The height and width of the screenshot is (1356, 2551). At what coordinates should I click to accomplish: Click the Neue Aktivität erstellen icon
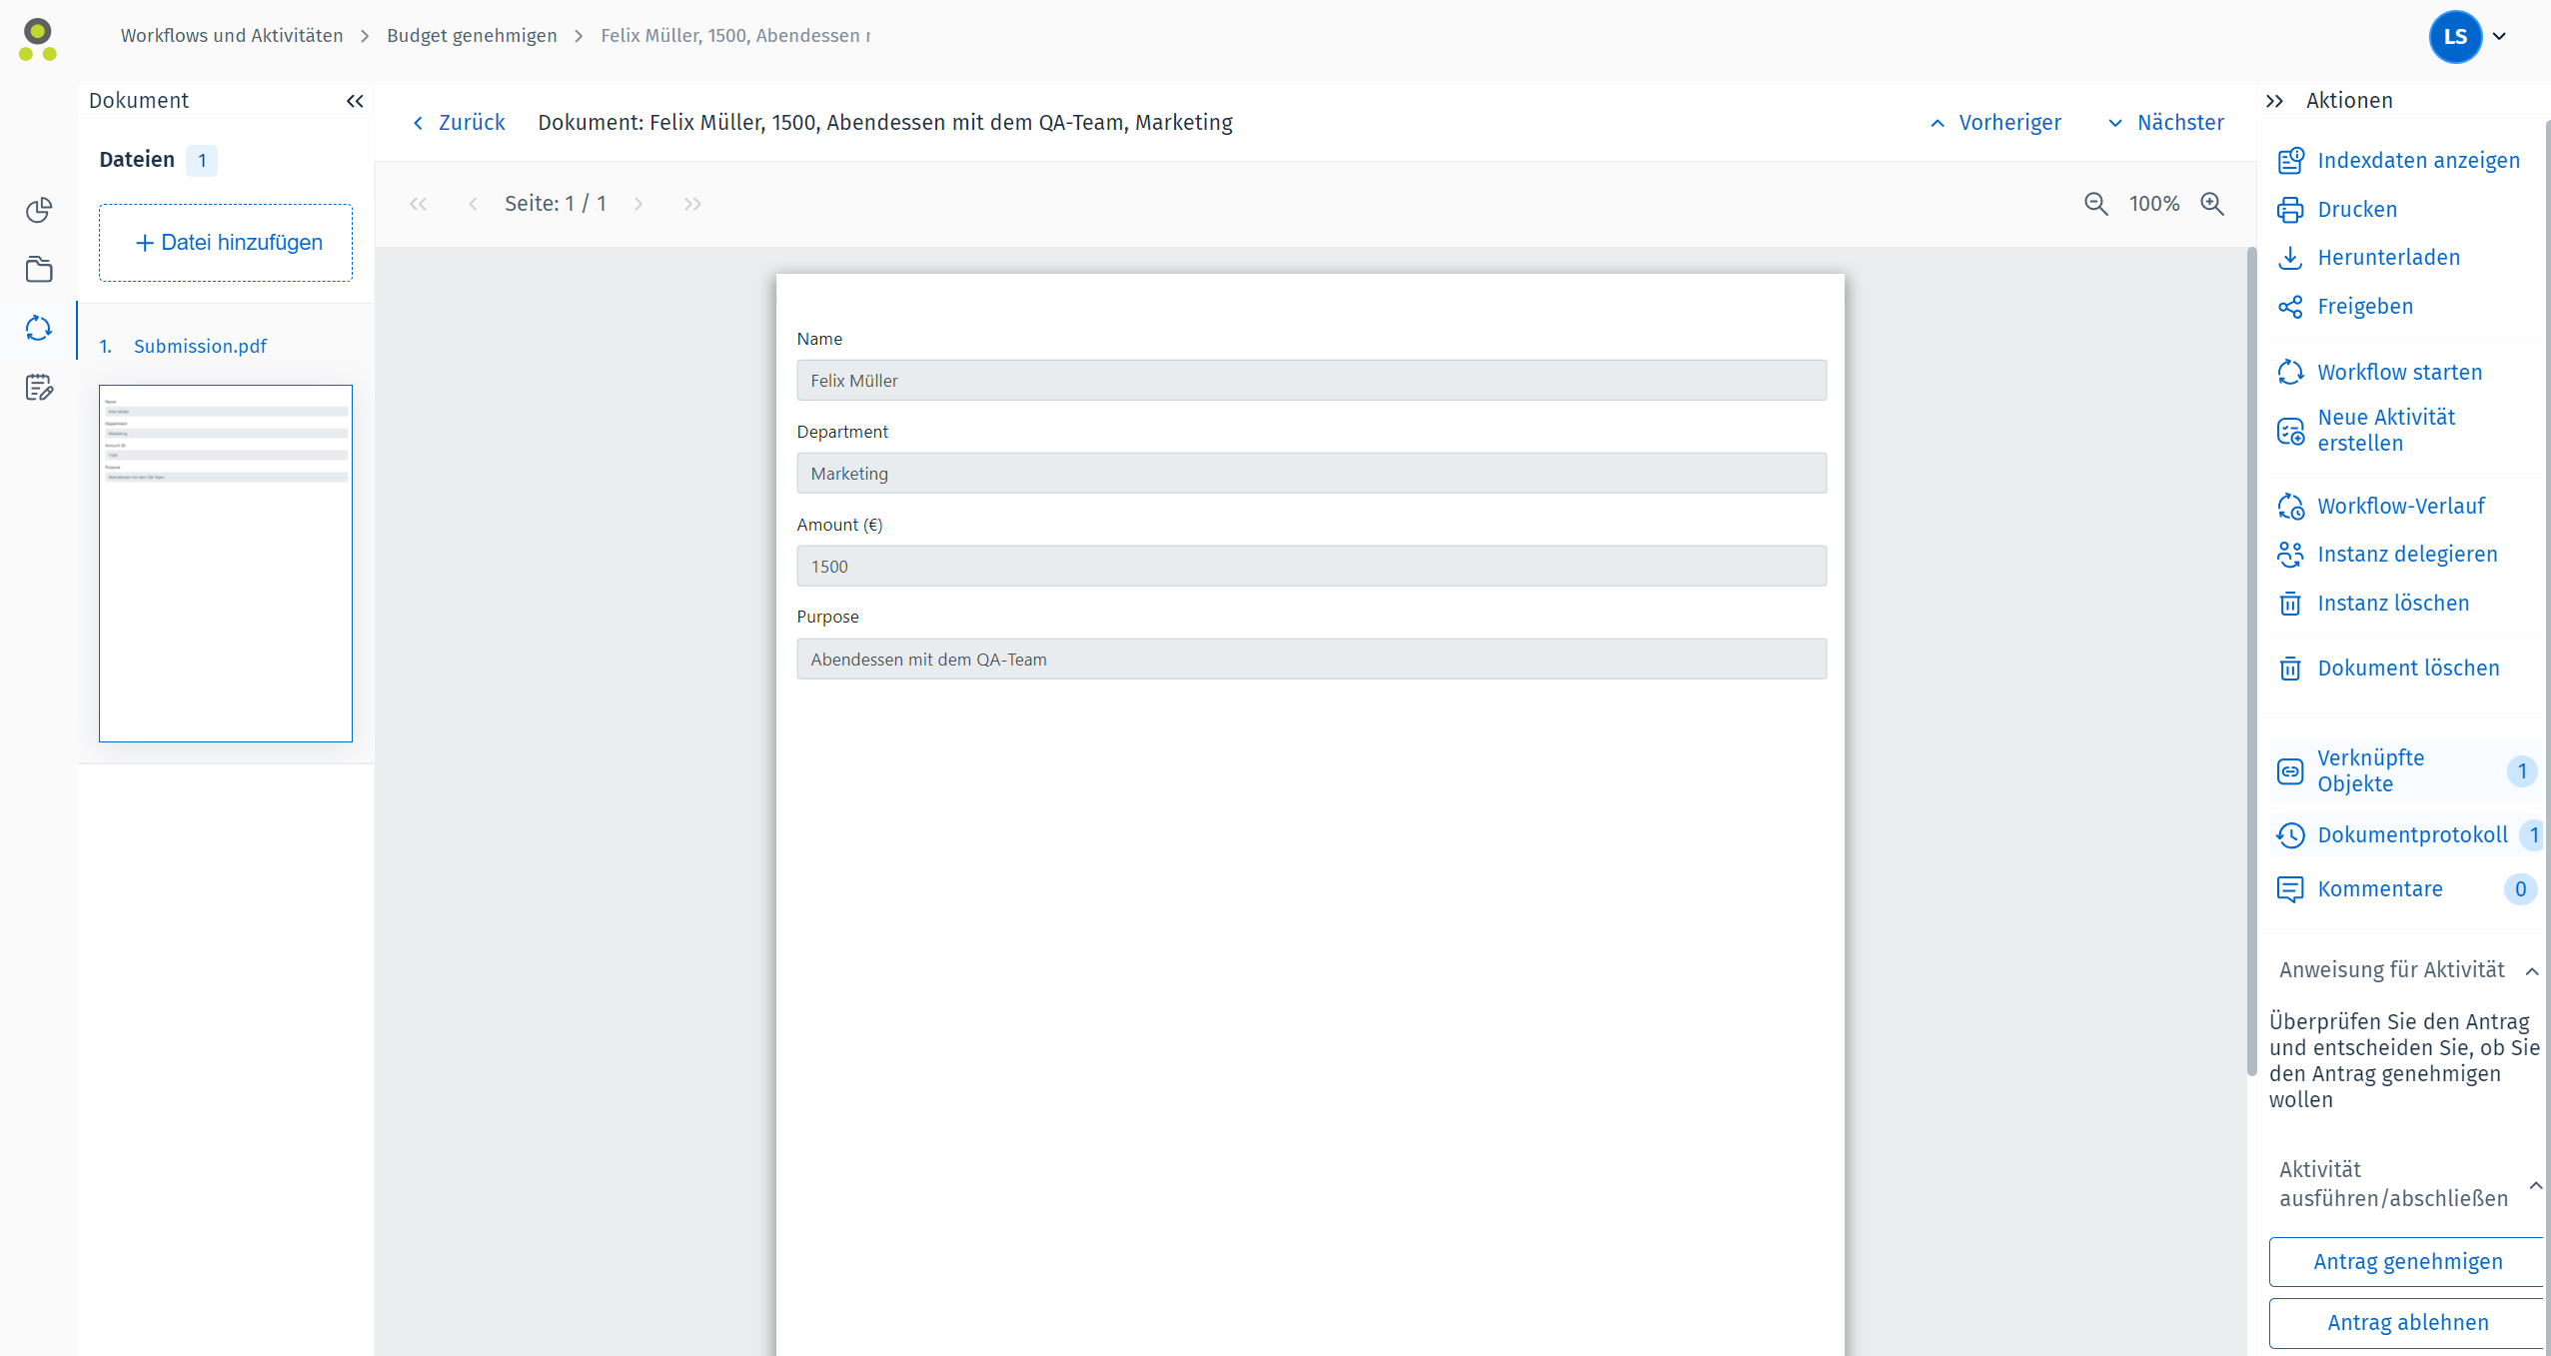(x=2290, y=431)
